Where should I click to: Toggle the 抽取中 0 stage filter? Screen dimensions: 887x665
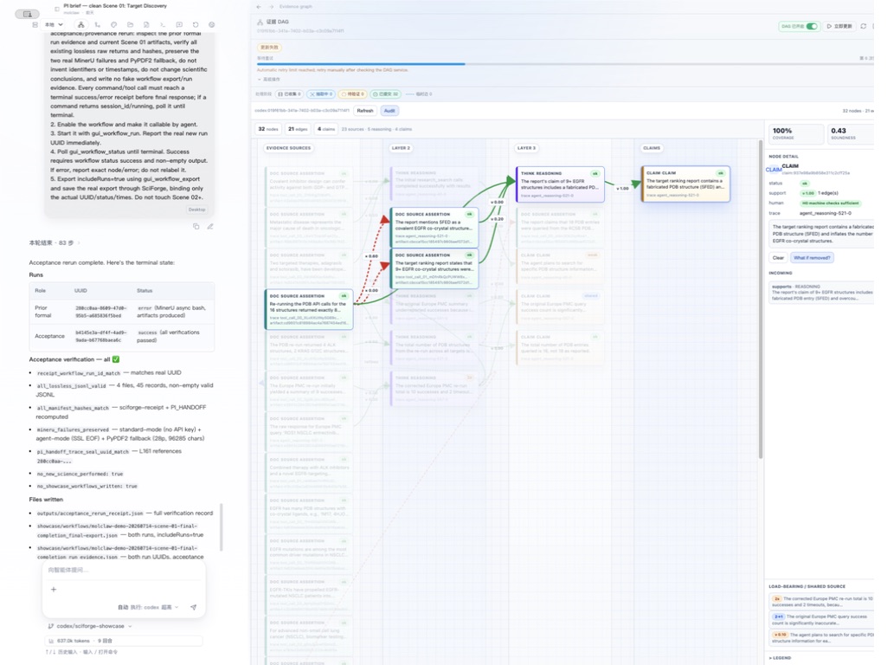click(321, 94)
